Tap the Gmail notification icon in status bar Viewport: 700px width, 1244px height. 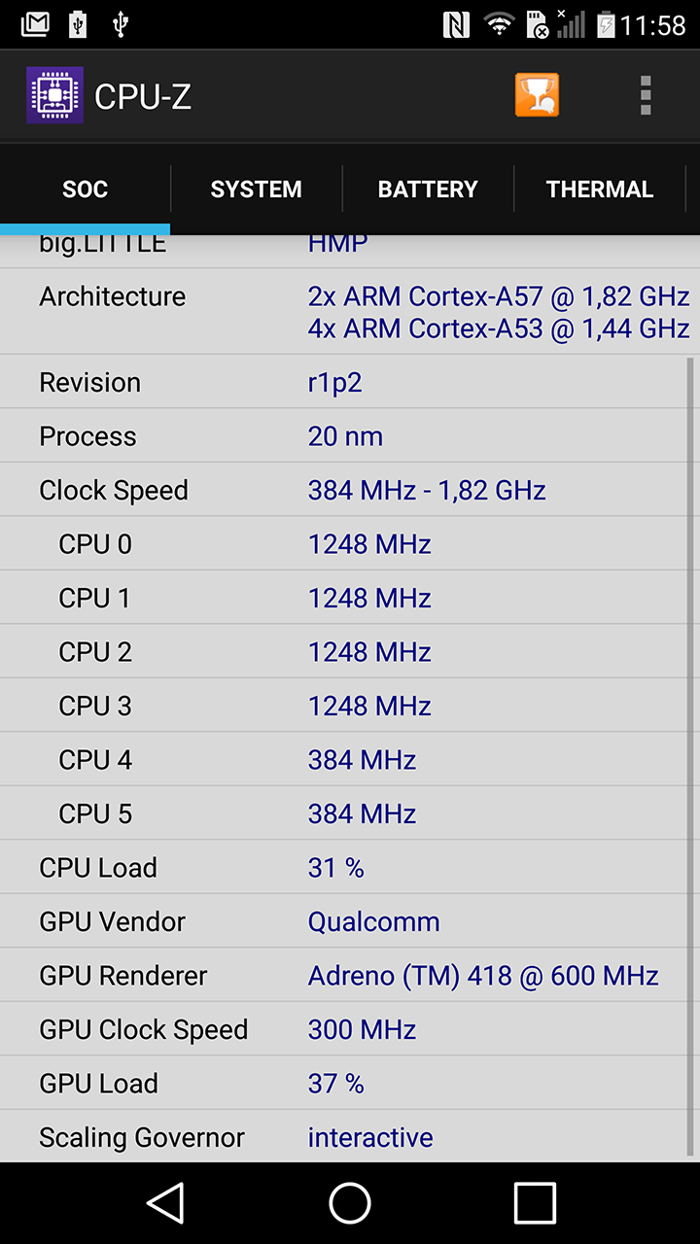pyautogui.click(x=35, y=24)
